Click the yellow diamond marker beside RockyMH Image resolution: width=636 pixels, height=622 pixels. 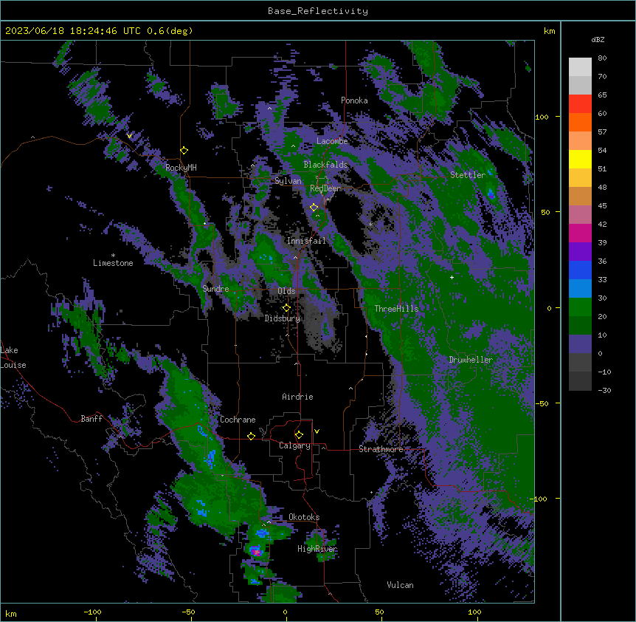point(184,151)
